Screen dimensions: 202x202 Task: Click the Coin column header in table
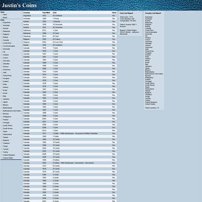pos(55,12)
